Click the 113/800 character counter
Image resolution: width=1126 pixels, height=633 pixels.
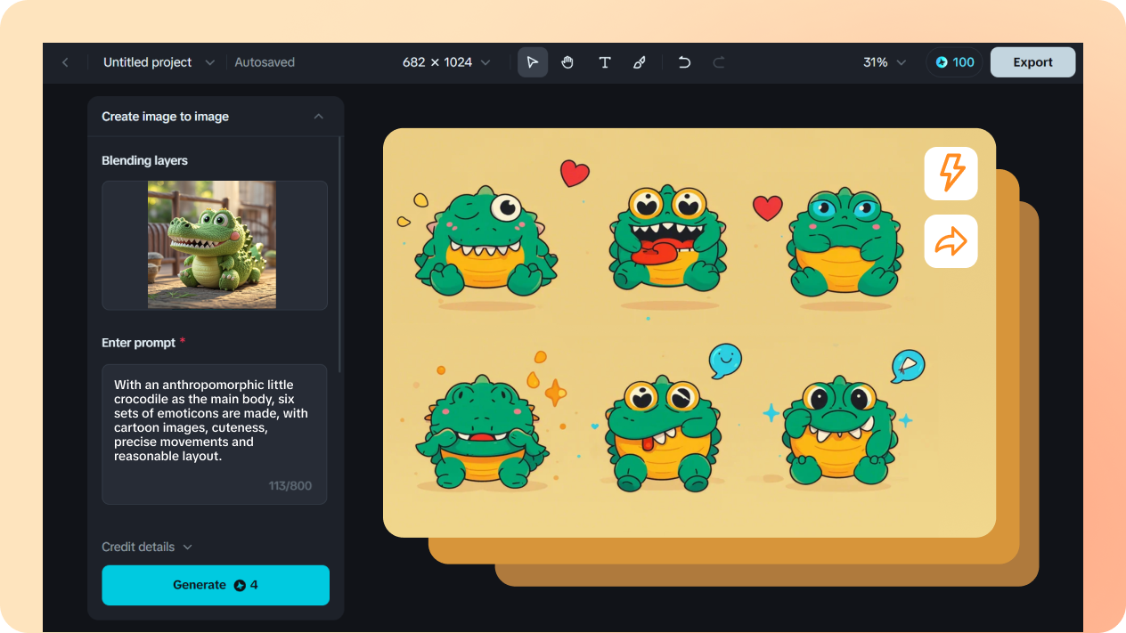pos(290,486)
